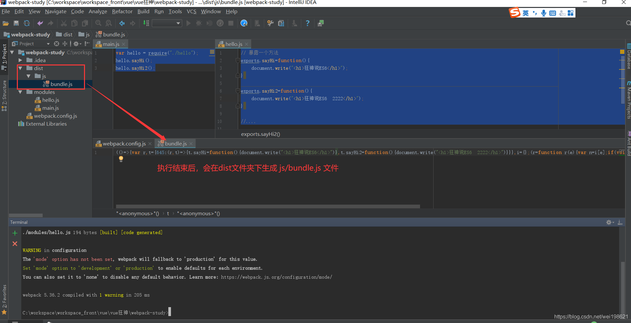Hide the Project panel with arrow icon

[87, 44]
